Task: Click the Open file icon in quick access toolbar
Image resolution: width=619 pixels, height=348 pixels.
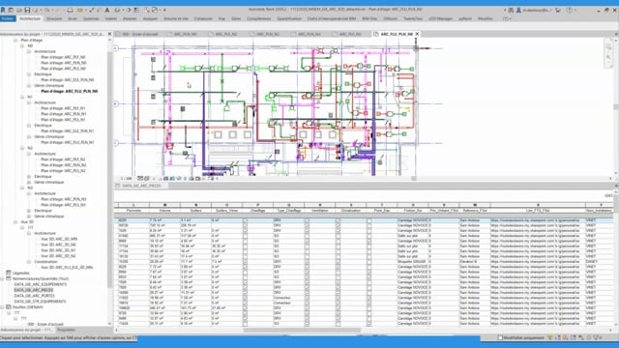Action: (19, 10)
